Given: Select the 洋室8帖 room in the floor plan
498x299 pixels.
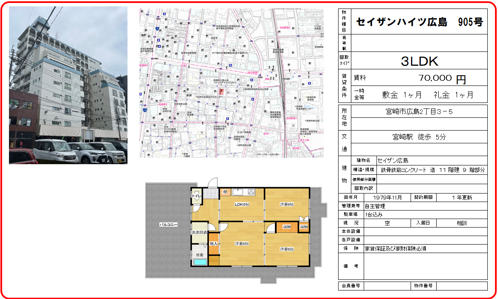Looking at the screenshot, I should pyautogui.click(x=241, y=243).
